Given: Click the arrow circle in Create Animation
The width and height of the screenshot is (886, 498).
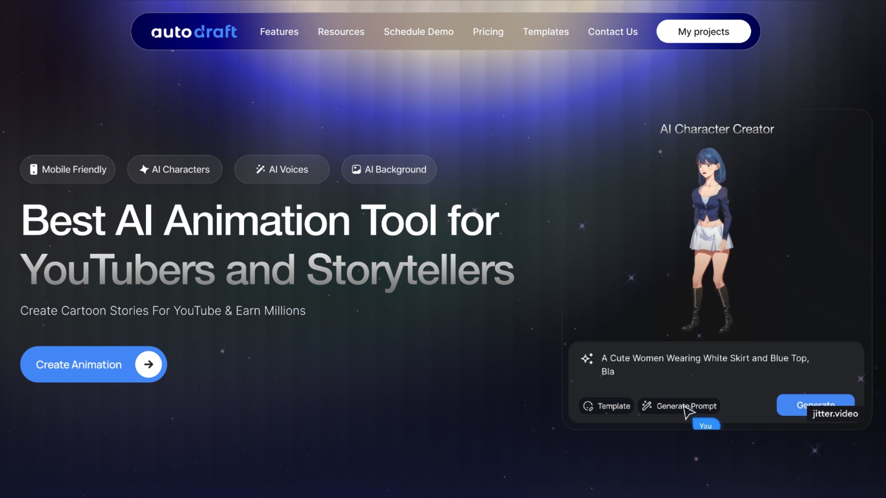Looking at the screenshot, I should click(149, 364).
